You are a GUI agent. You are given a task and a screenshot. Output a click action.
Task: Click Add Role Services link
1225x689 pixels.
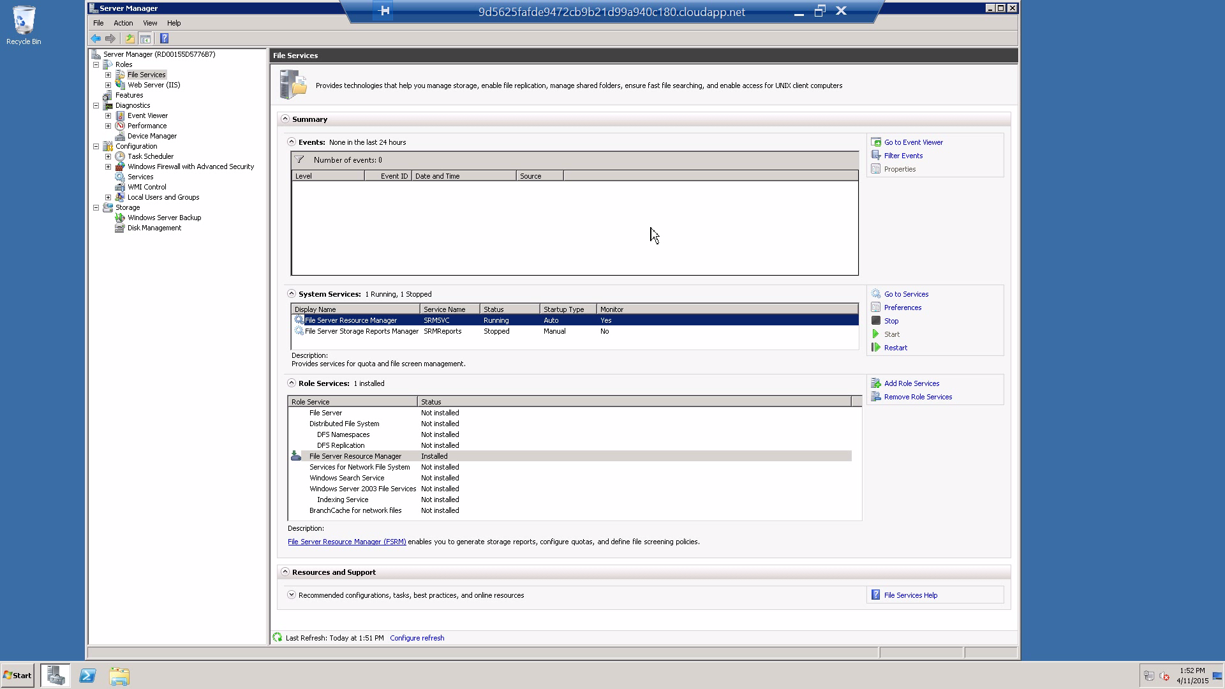pyautogui.click(x=911, y=383)
